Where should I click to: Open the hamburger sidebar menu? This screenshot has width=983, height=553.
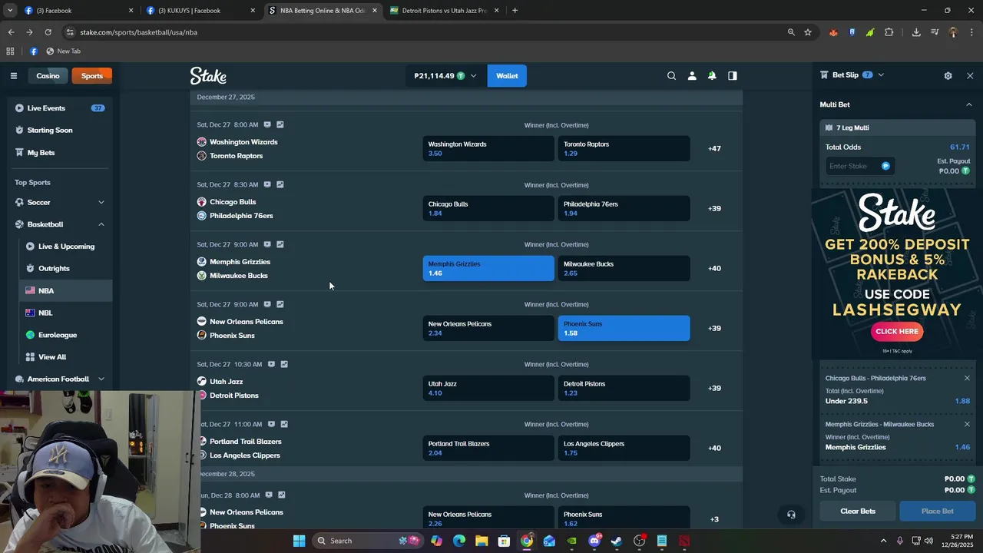pos(13,75)
